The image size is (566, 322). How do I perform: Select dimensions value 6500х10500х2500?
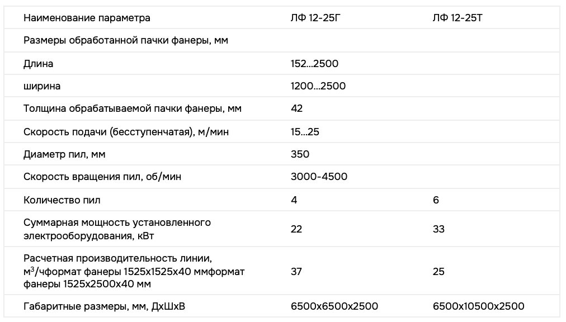(478, 306)
